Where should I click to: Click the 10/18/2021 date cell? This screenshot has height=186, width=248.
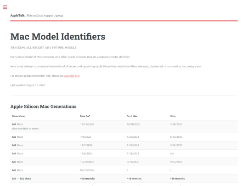(134, 124)
